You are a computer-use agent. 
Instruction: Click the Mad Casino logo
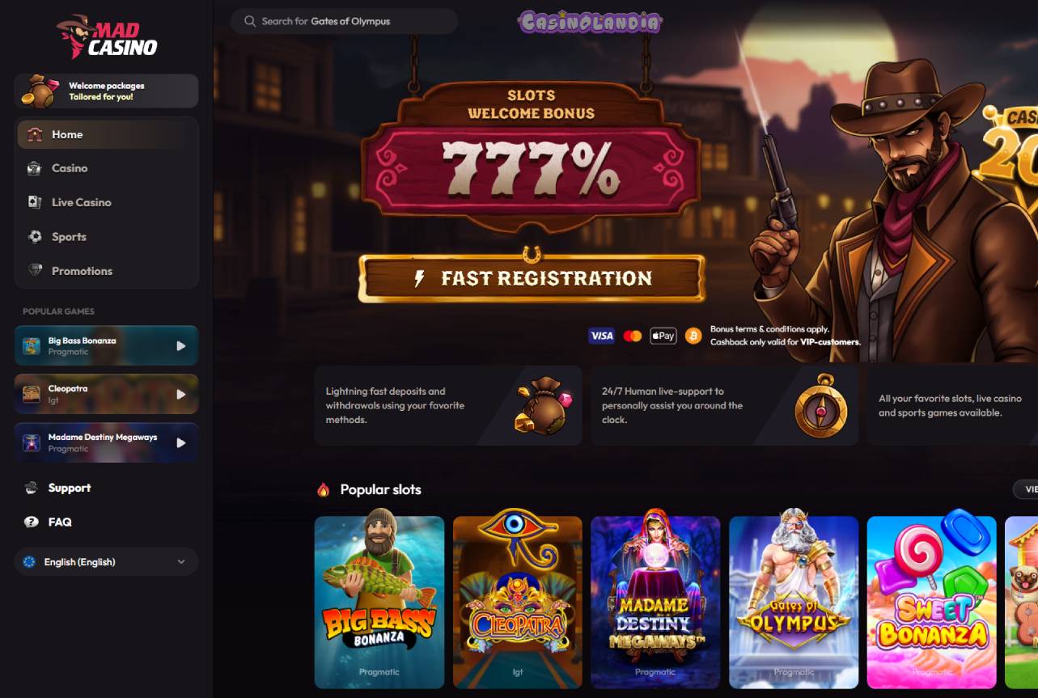[x=107, y=37]
